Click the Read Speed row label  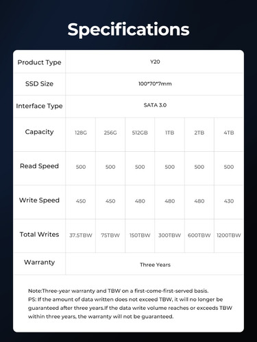coord(39,166)
